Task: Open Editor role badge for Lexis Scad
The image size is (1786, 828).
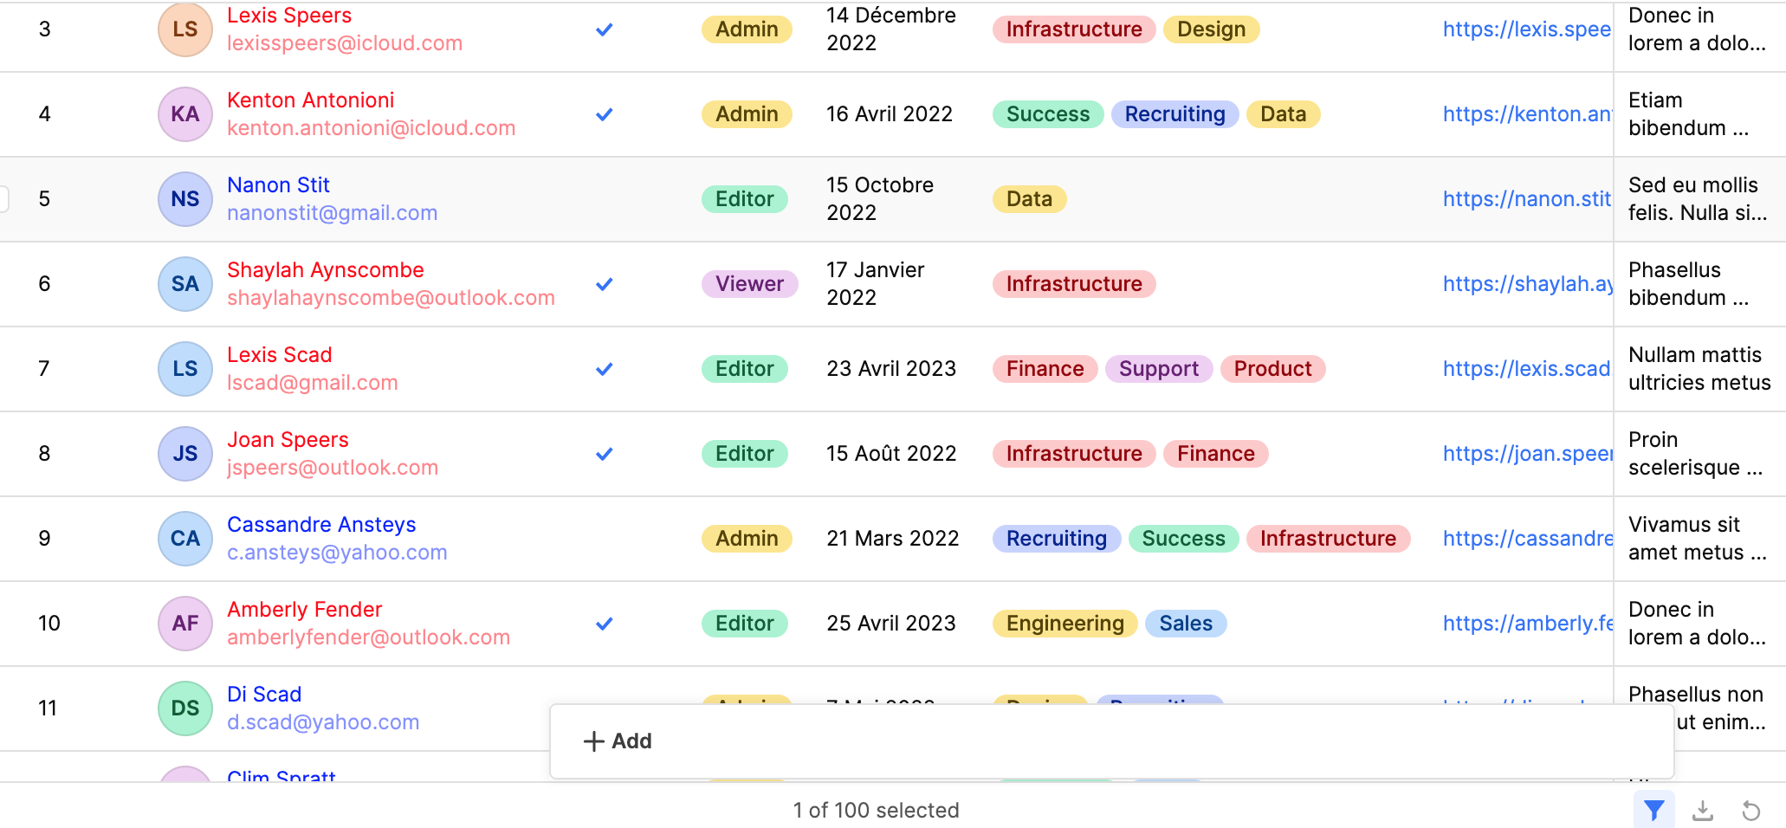Action: click(x=744, y=369)
